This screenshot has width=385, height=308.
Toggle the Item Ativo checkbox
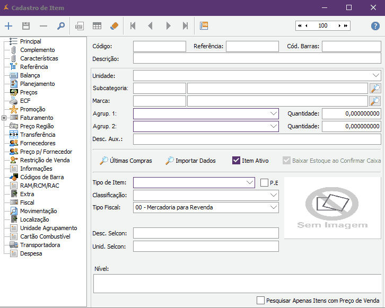pyautogui.click(x=237, y=161)
